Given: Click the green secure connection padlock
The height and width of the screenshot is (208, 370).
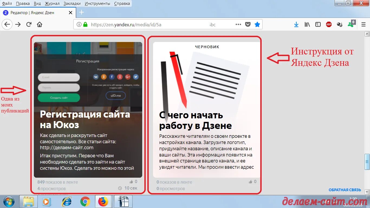Looking at the screenshot, I should 85,24.
